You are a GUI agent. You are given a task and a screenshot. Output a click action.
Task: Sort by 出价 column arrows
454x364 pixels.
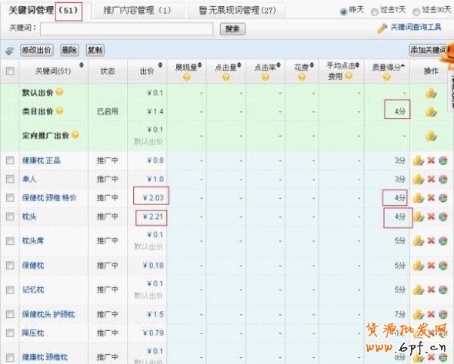(160, 65)
